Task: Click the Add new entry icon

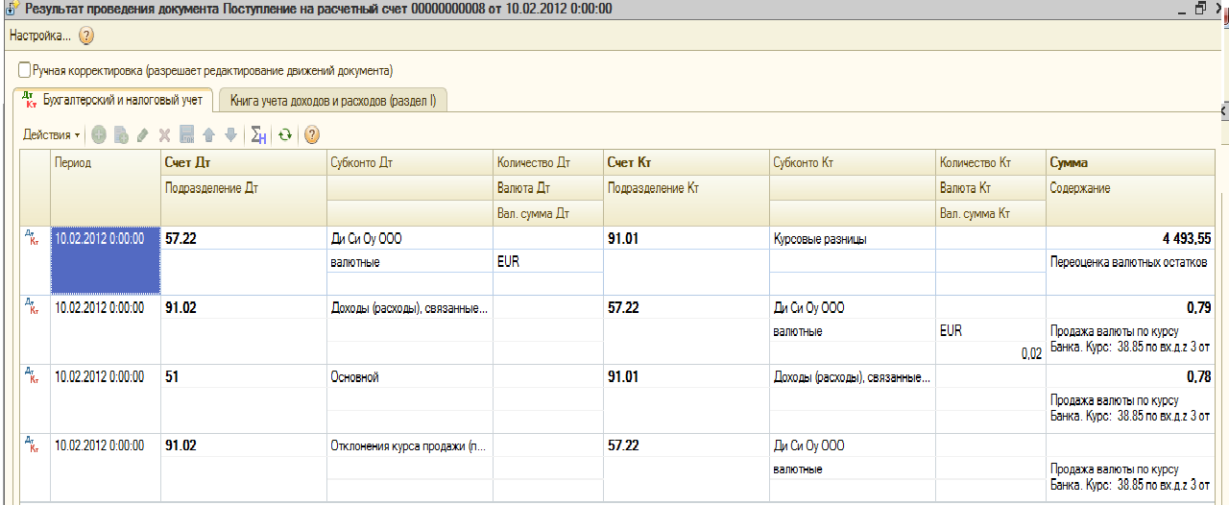Action: [x=100, y=135]
